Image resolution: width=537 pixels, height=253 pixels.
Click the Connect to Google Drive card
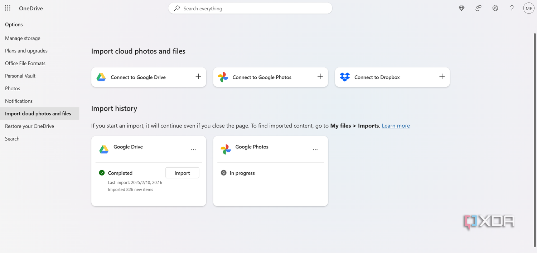pyautogui.click(x=149, y=77)
